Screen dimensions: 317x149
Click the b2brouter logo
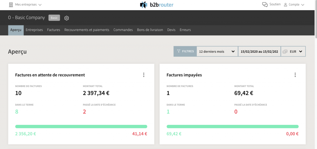157,5
